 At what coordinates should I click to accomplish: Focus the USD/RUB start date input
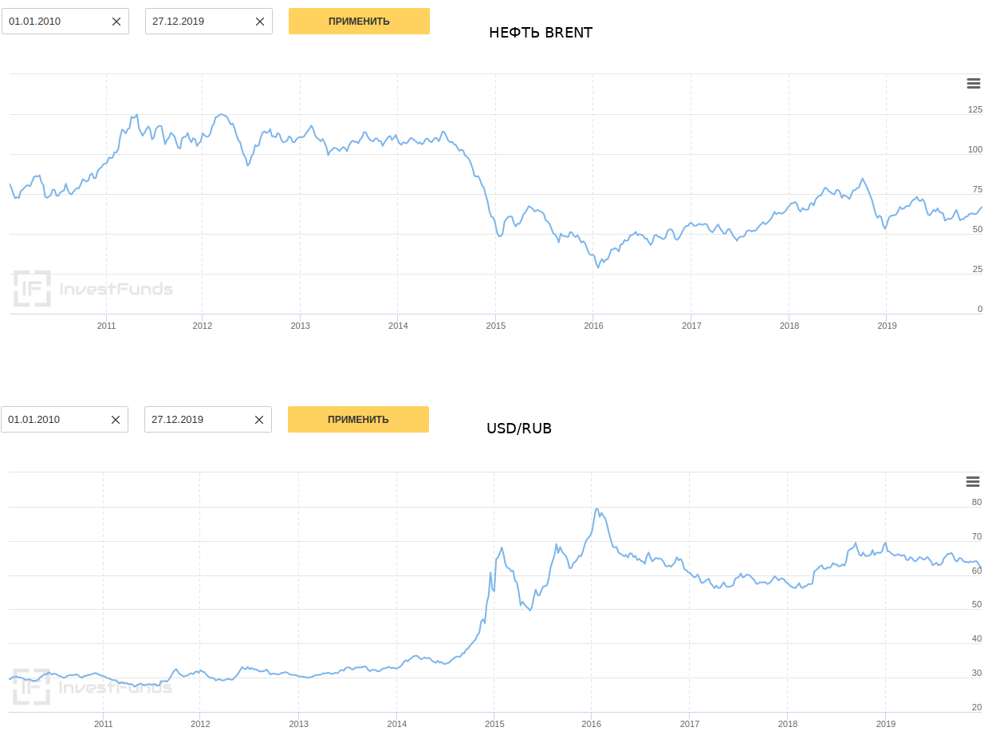(55, 420)
